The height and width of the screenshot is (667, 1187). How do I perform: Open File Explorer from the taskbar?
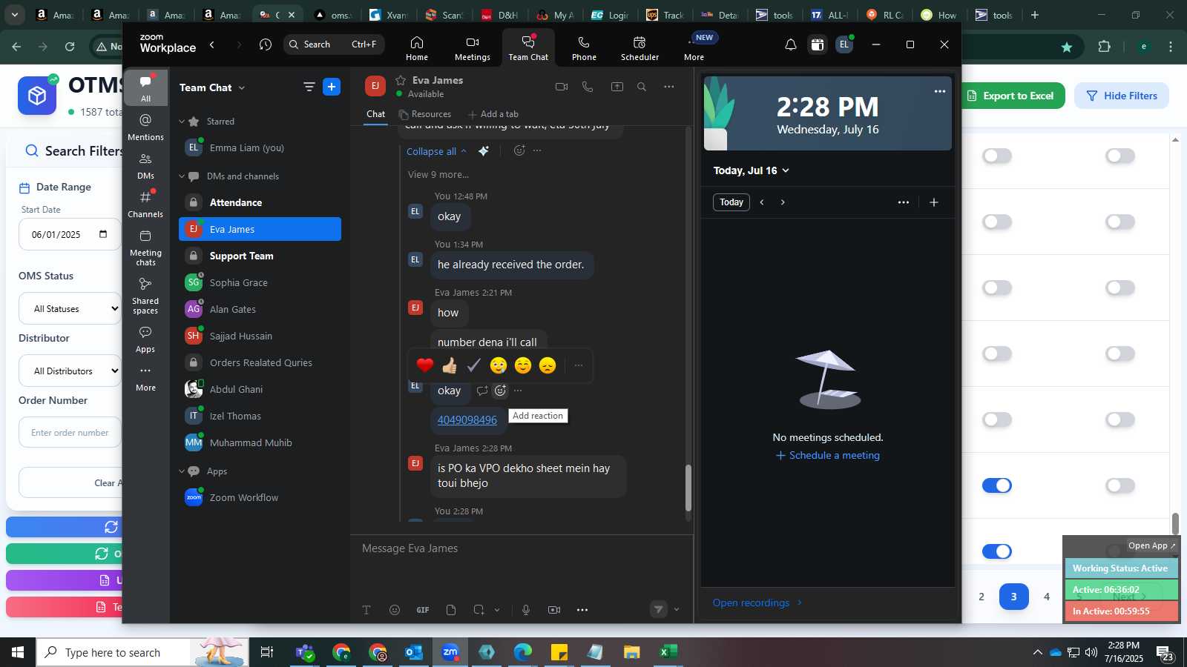pos(632,652)
